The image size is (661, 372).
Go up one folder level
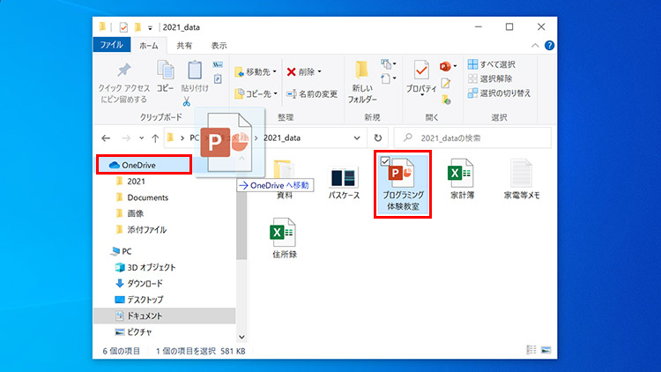coord(155,138)
